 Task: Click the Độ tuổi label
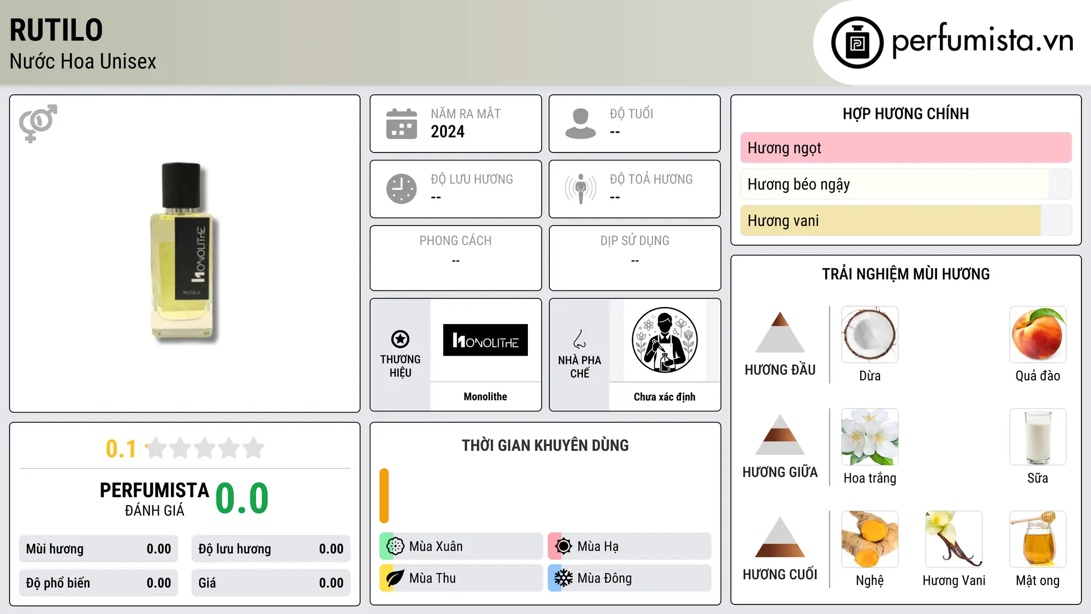click(631, 114)
